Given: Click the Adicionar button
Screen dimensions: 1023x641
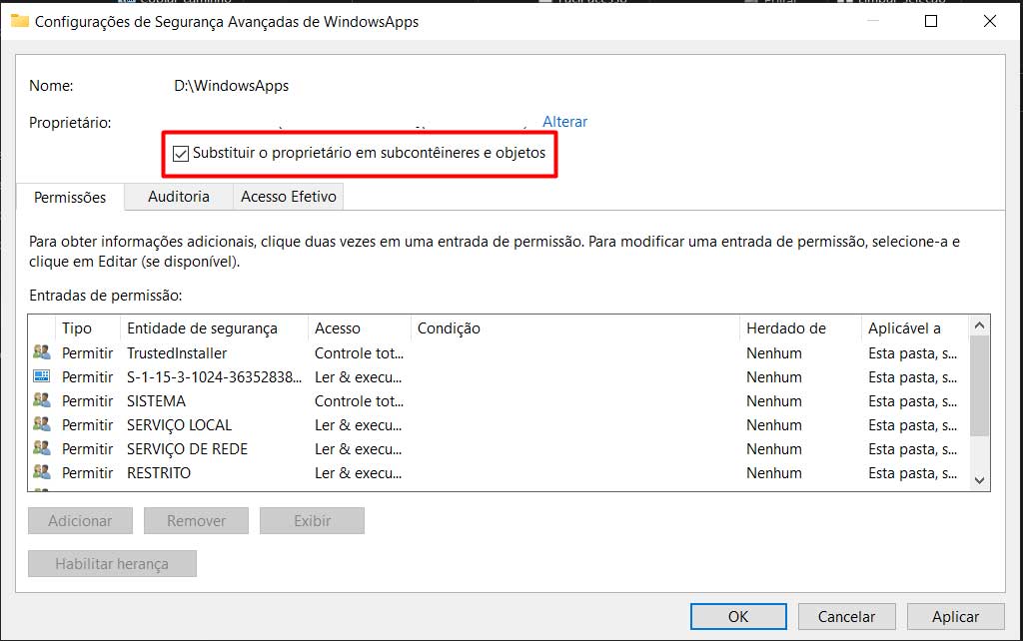Looking at the screenshot, I should point(80,520).
